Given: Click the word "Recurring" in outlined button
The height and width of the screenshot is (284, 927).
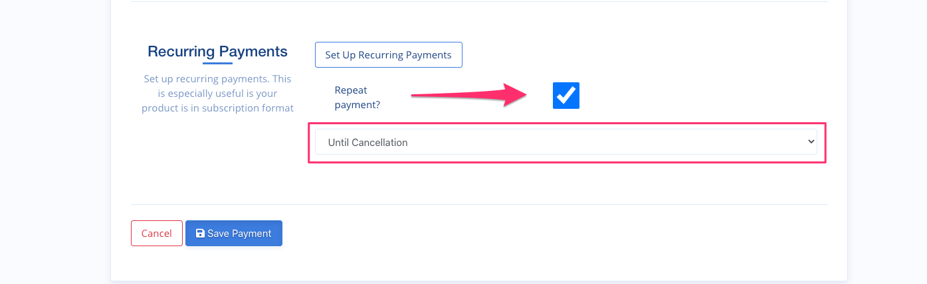Looking at the screenshot, I should [381, 55].
